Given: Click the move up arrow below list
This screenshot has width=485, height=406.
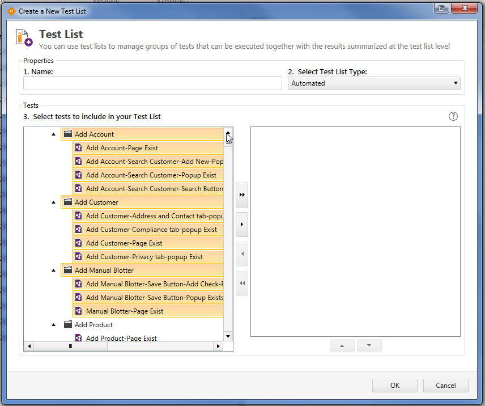Looking at the screenshot, I should 342,345.
